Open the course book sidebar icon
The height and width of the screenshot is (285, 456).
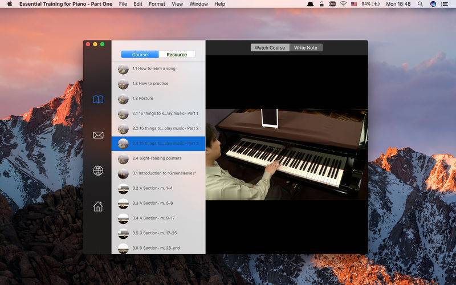pyautogui.click(x=98, y=99)
